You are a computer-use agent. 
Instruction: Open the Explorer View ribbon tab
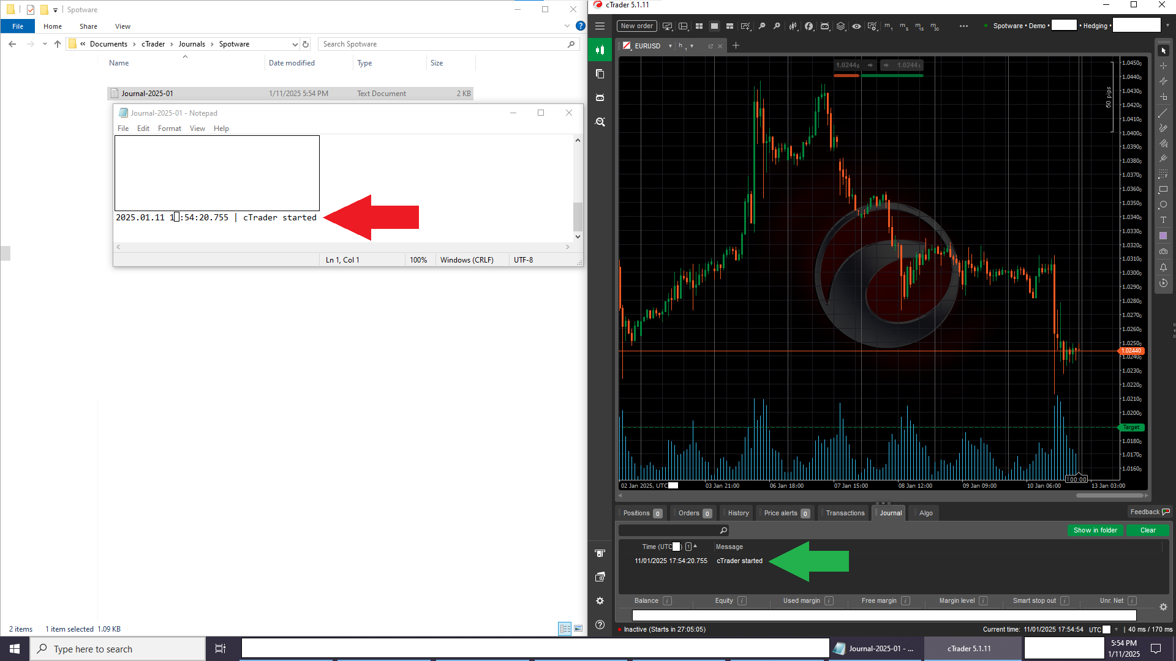[123, 26]
